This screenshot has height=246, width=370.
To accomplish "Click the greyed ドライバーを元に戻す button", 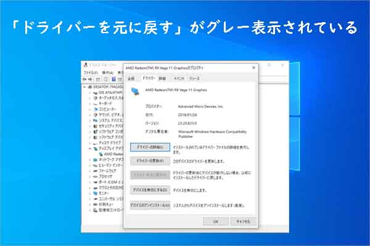I will point(150,175).
